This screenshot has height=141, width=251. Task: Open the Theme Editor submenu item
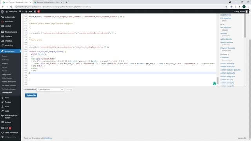coord(7,93)
